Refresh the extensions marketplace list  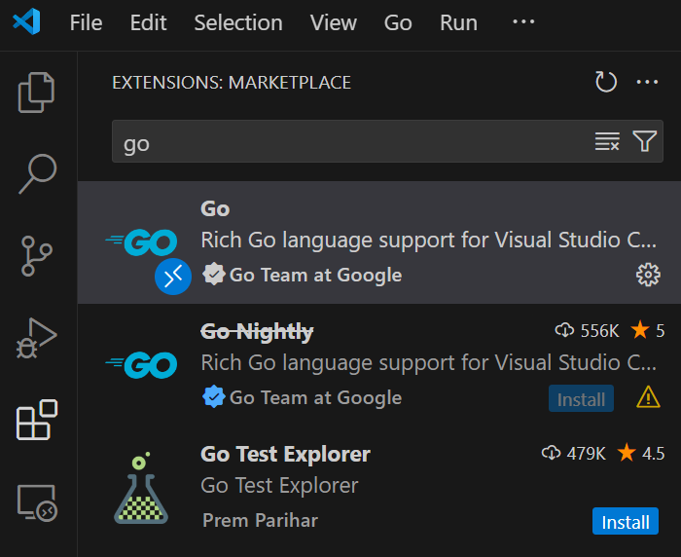point(606,83)
